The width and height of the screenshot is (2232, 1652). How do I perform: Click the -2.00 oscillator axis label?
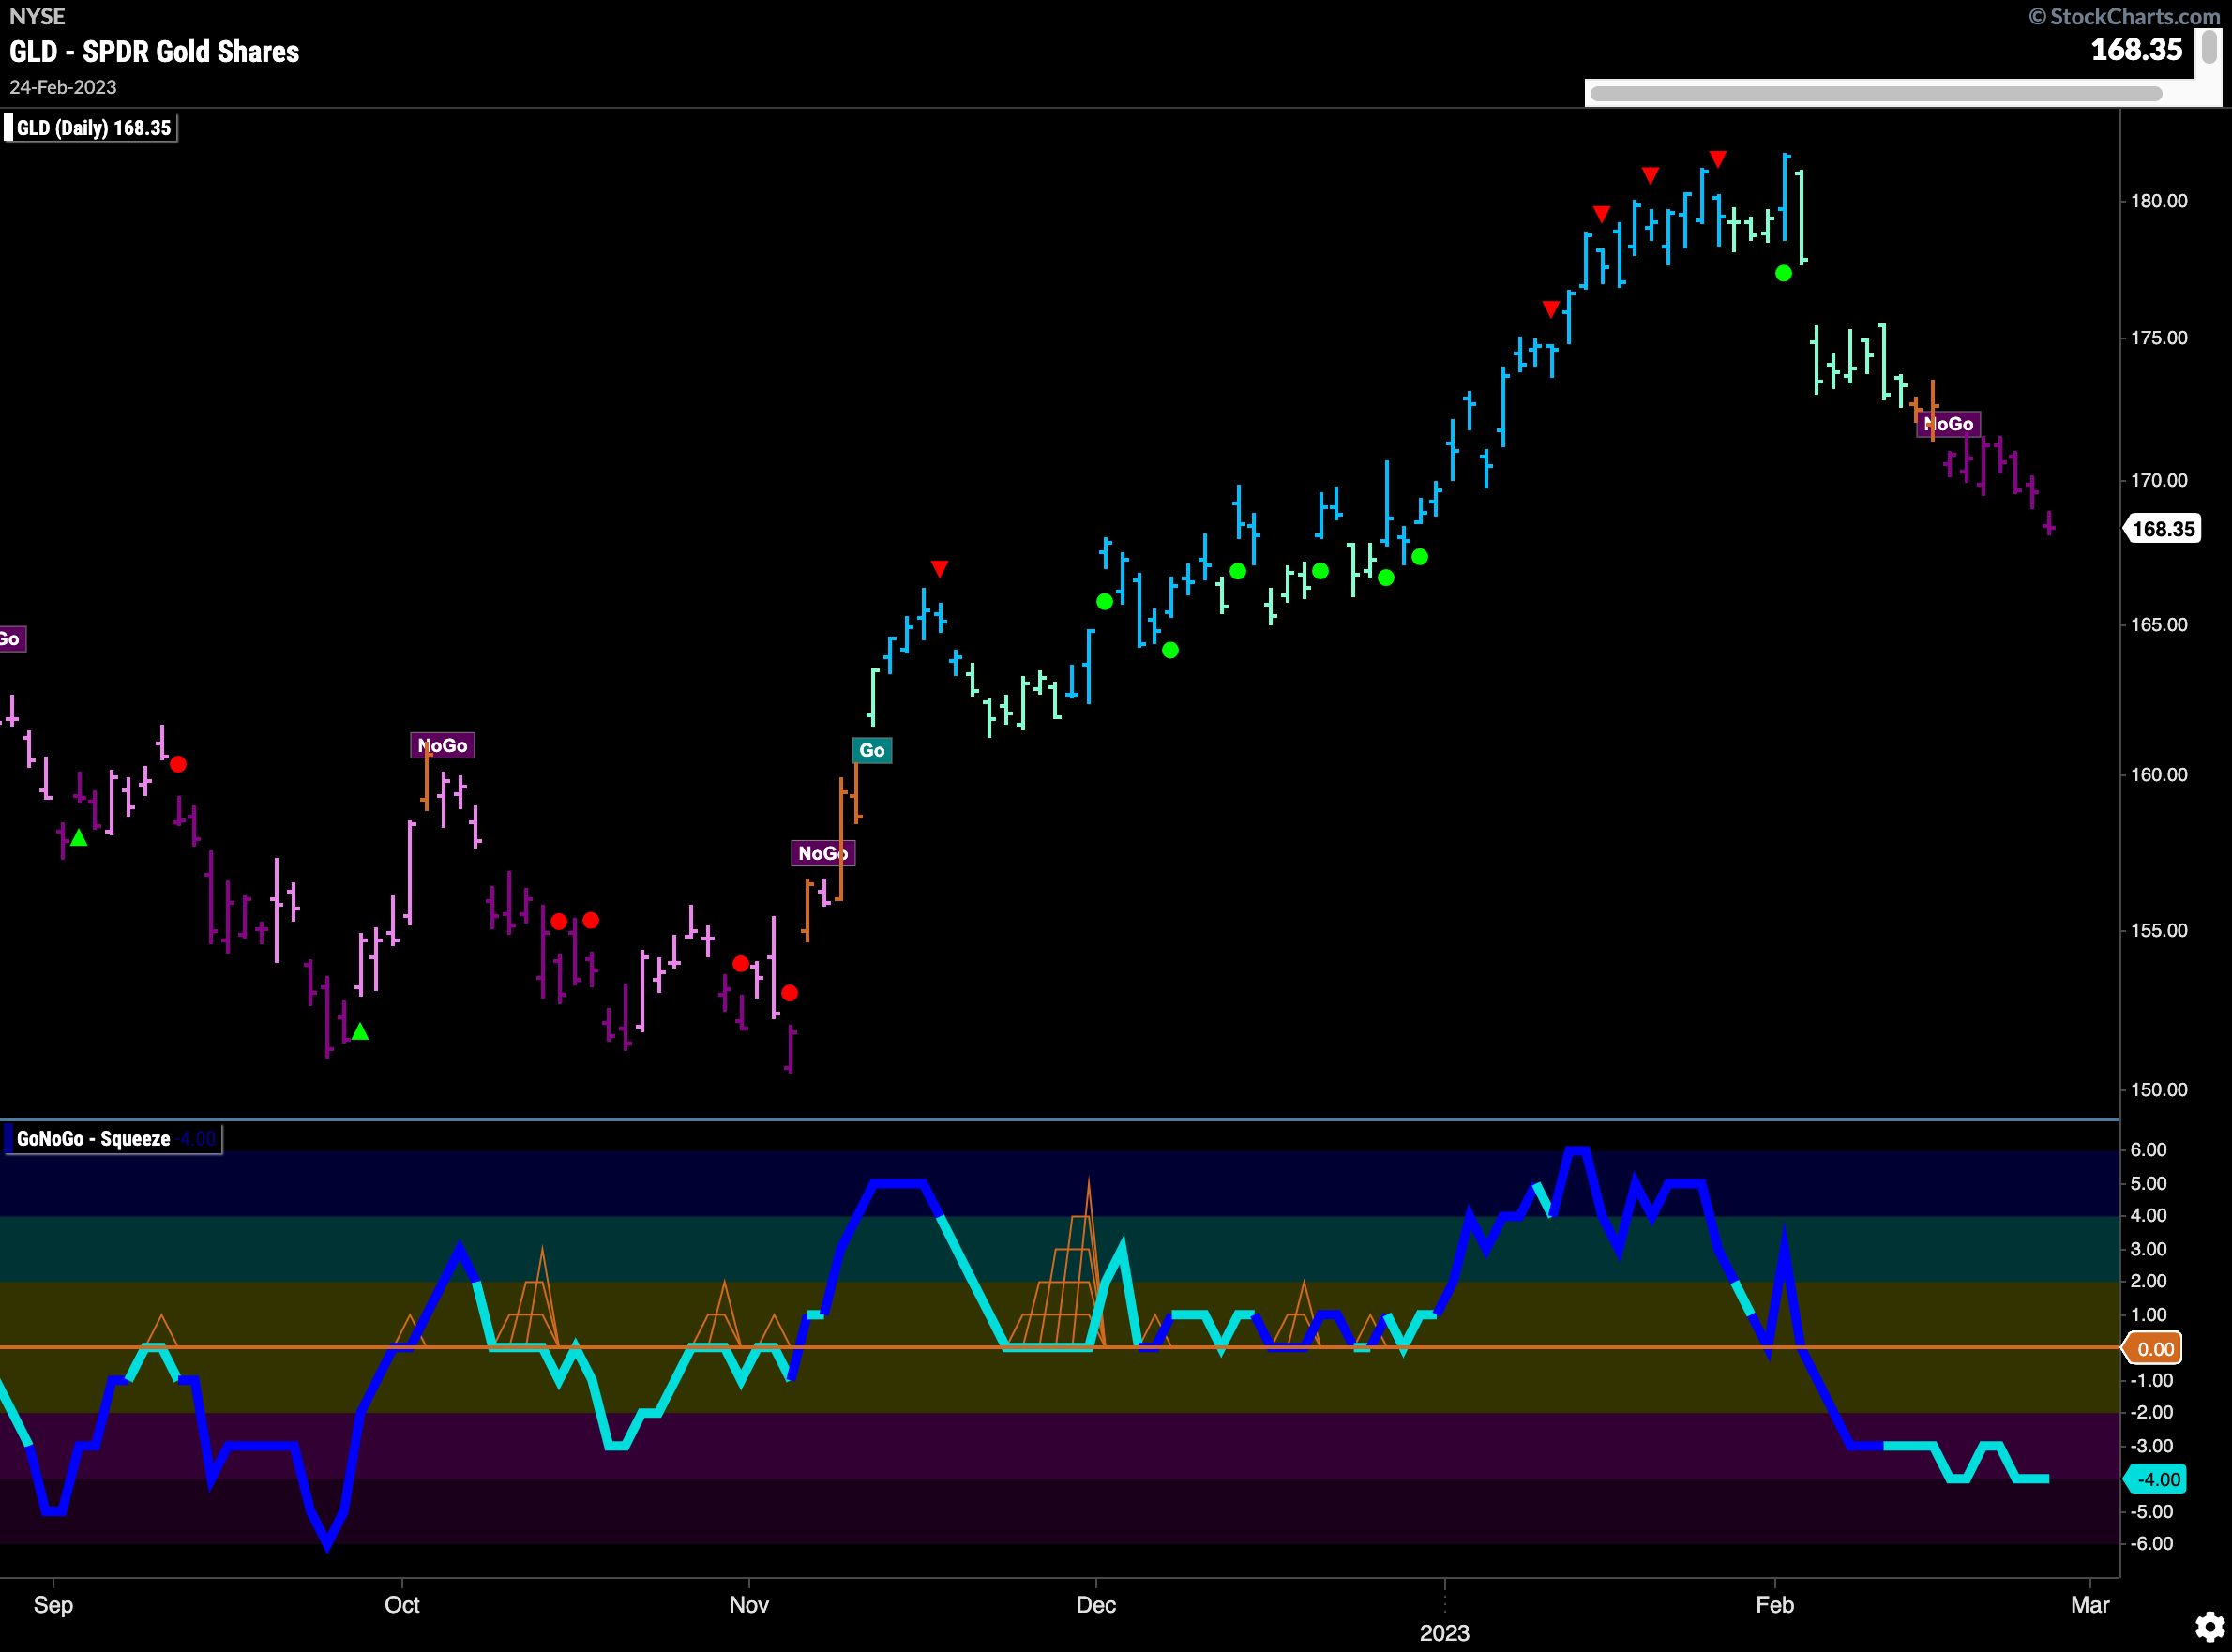click(x=2151, y=1413)
